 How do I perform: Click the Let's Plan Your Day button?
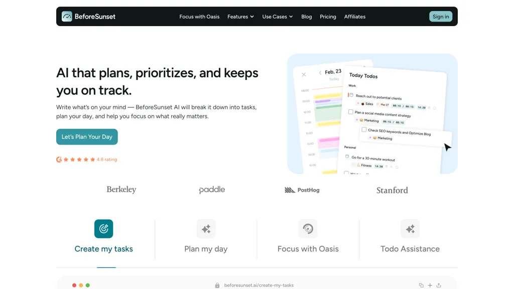[87, 137]
